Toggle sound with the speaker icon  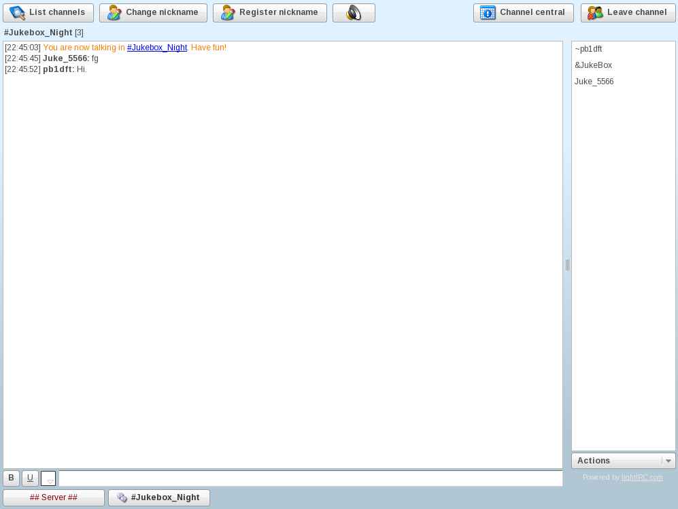(x=354, y=12)
